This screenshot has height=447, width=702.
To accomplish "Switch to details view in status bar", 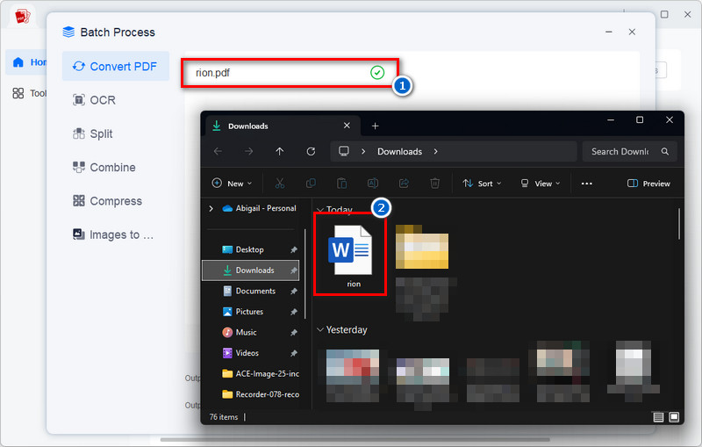I will [658, 417].
